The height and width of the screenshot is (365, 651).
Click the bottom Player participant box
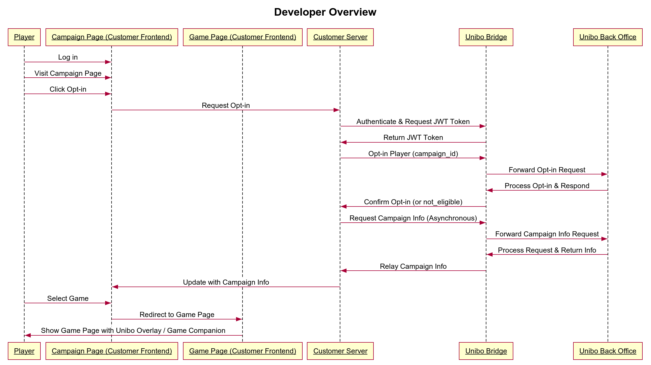[x=24, y=351]
